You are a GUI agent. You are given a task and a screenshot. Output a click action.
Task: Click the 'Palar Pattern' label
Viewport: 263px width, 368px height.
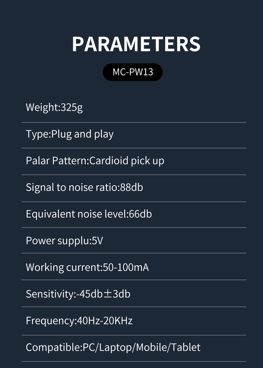pyautogui.click(x=56, y=161)
